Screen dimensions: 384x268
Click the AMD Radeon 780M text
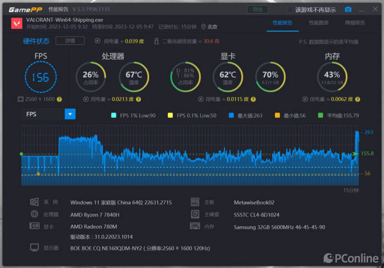[94, 227]
